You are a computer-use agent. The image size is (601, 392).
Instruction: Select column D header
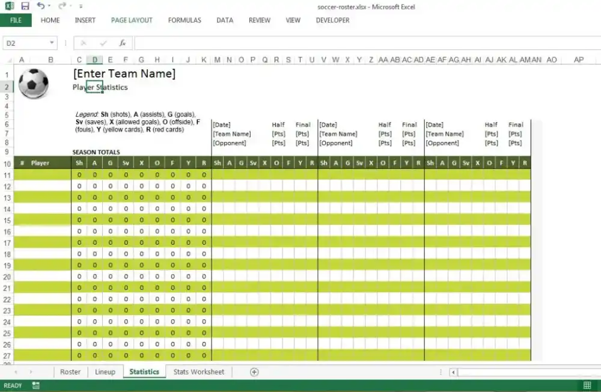[95, 60]
